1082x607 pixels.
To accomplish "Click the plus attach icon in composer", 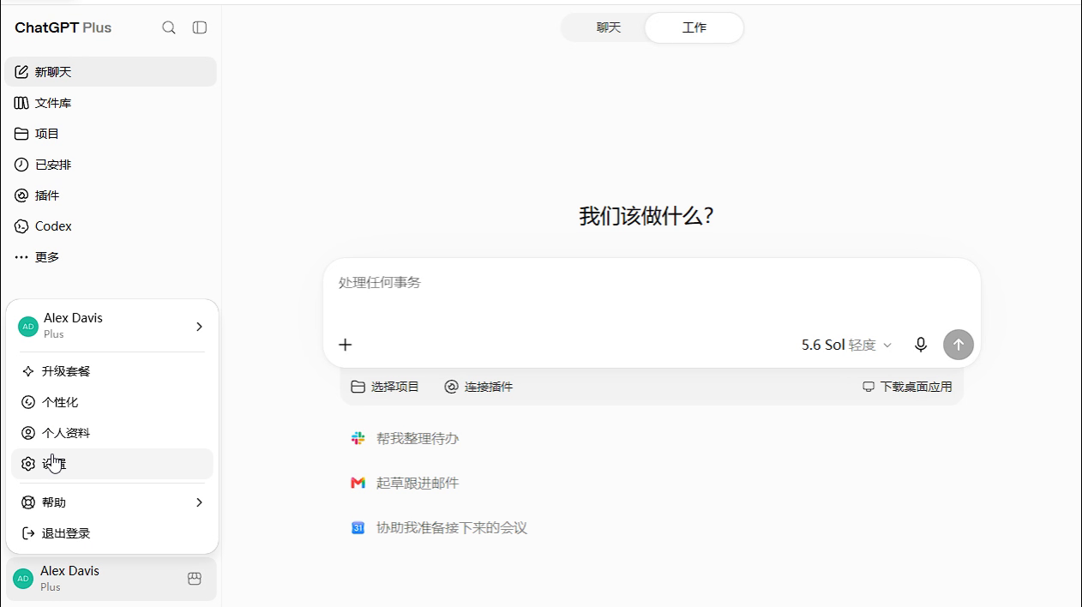I will [x=346, y=345].
